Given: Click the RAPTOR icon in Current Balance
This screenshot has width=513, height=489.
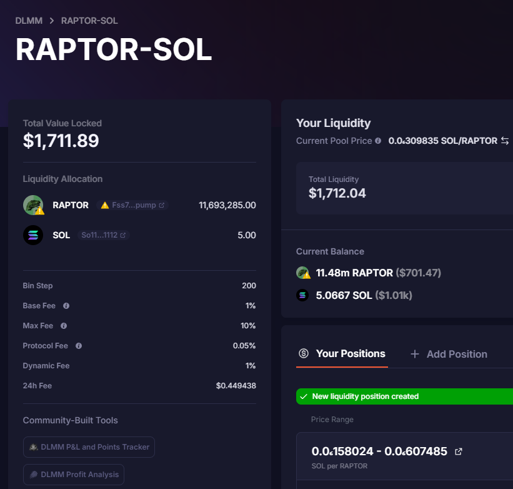Looking at the screenshot, I should pyautogui.click(x=303, y=273).
